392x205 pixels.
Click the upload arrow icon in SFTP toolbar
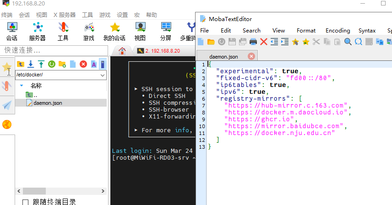41,64
